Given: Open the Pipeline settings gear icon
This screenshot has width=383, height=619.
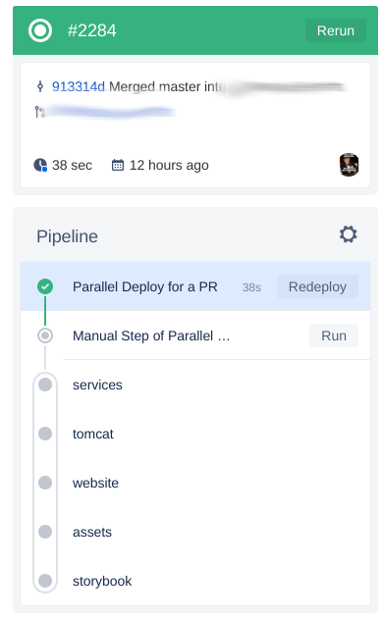Looking at the screenshot, I should point(348,234).
